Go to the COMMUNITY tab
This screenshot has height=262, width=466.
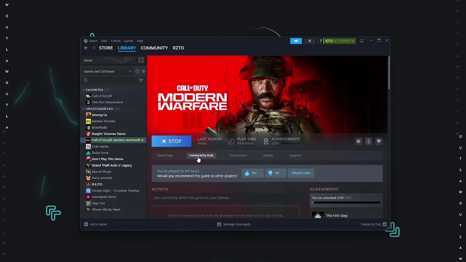coord(154,48)
